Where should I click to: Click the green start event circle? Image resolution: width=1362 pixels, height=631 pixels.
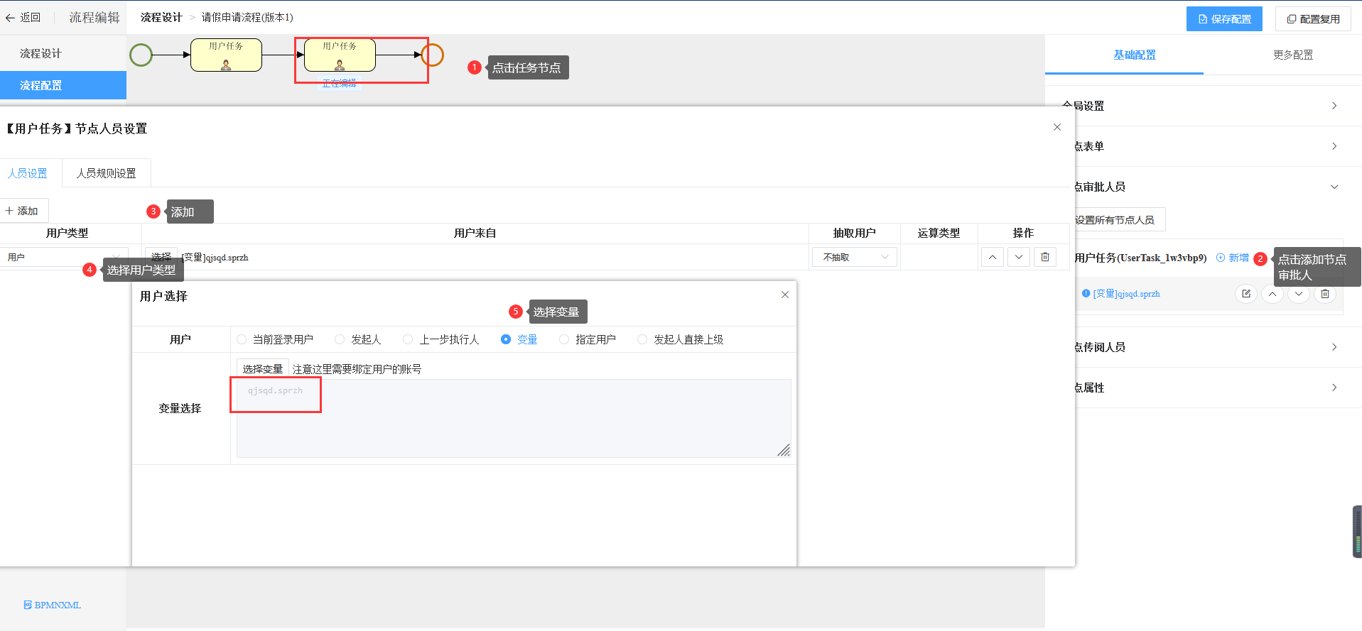141,55
